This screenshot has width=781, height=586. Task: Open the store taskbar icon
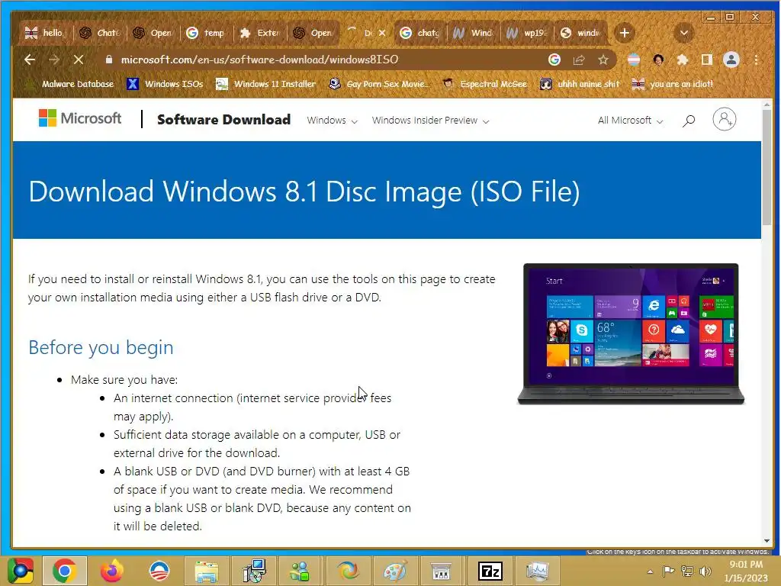[x=442, y=571]
